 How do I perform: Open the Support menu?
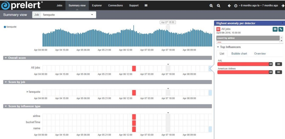coord(134,6)
